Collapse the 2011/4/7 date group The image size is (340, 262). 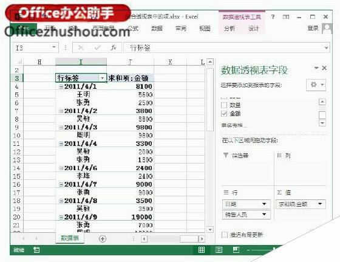click(x=61, y=185)
